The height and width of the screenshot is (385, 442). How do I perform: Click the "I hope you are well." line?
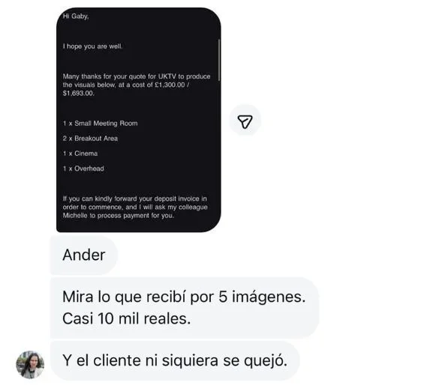tap(92, 46)
